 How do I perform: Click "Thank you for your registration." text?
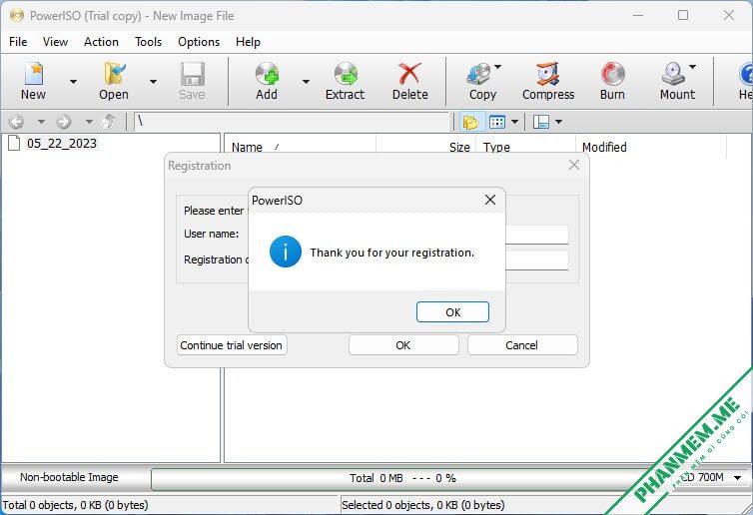(x=391, y=253)
